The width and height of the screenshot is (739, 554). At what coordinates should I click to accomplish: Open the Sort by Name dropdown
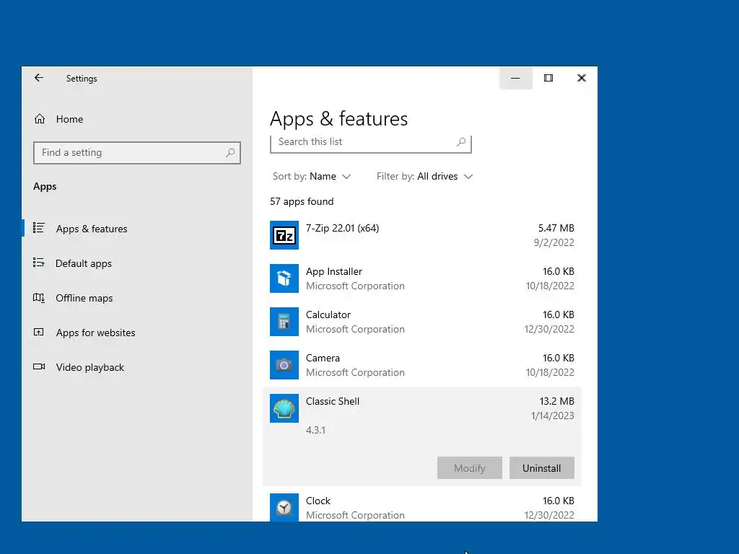click(x=312, y=176)
